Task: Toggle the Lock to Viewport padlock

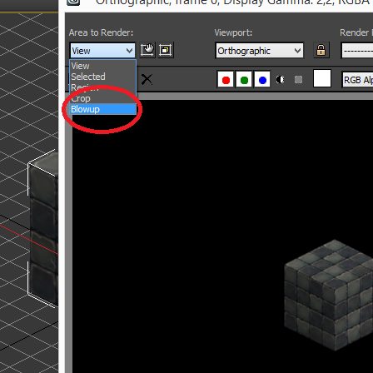Action: pyautogui.click(x=321, y=50)
